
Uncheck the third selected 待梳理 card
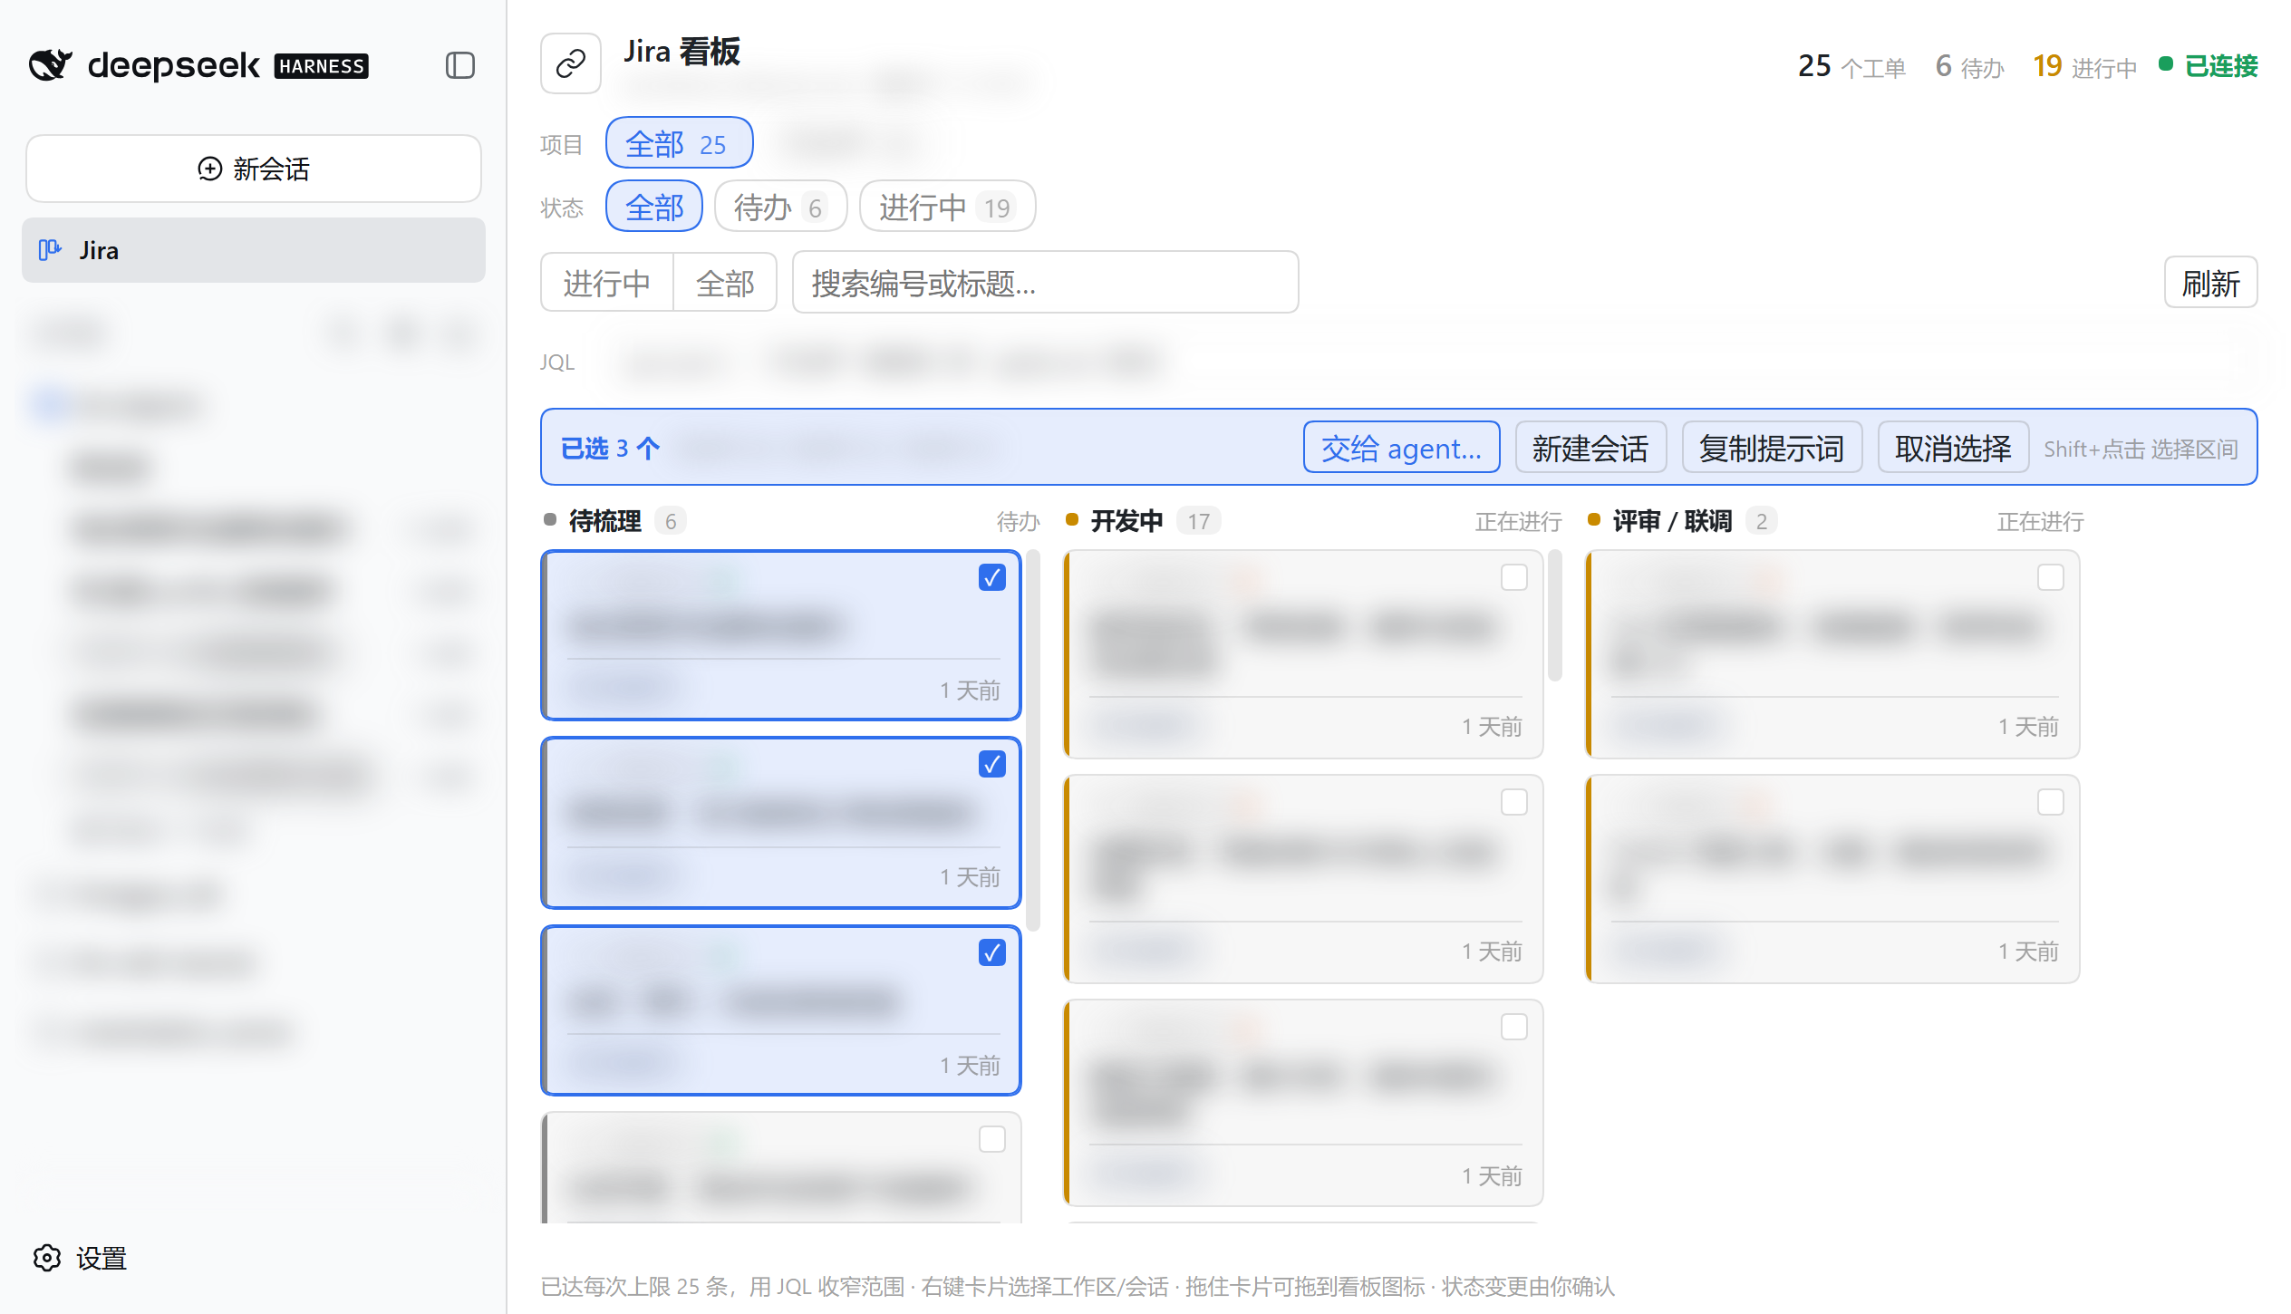point(992,952)
